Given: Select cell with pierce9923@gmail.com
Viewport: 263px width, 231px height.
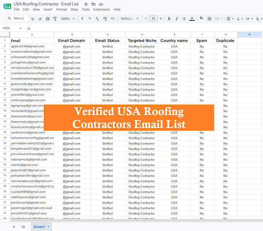Looking at the screenshot, I should point(32,95).
